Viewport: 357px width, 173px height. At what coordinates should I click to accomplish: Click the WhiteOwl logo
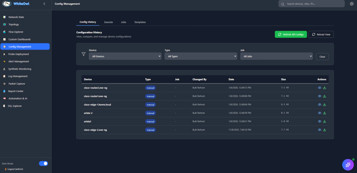point(7,4)
